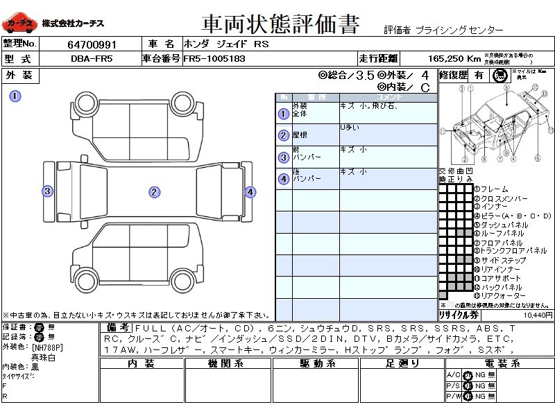Click number 2 badge in 屋根 row
The width and height of the screenshot is (555, 416).
coord(283,135)
